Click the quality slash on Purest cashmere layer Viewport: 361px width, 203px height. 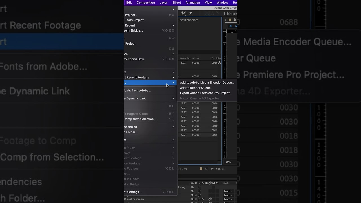pyautogui.click(x=199, y=199)
